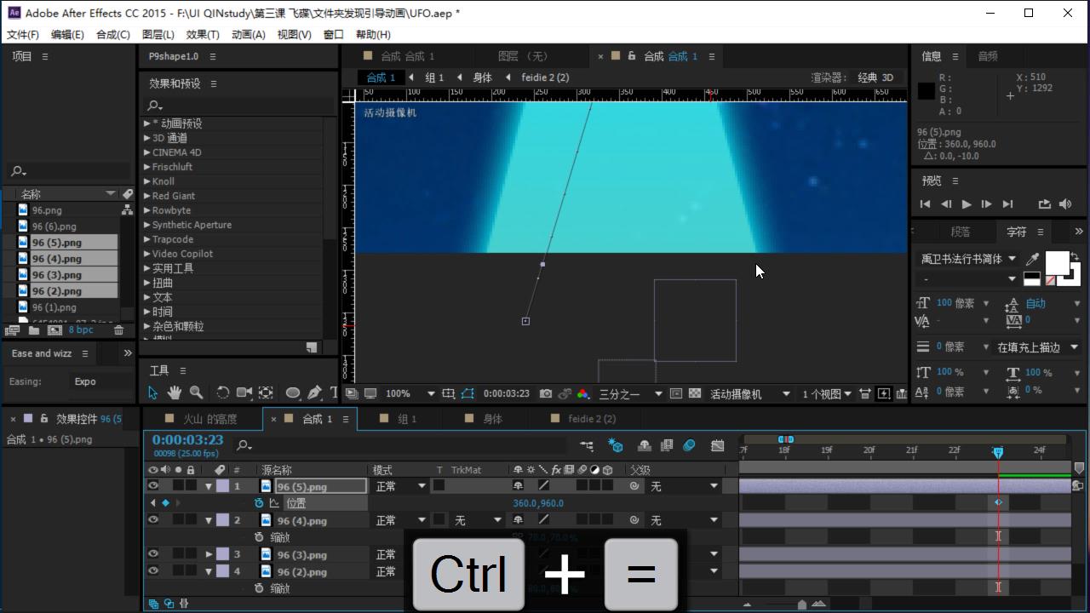Toggle the scale stopwatch under 96 (2).png
The width and height of the screenshot is (1090, 613).
click(x=259, y=588)
